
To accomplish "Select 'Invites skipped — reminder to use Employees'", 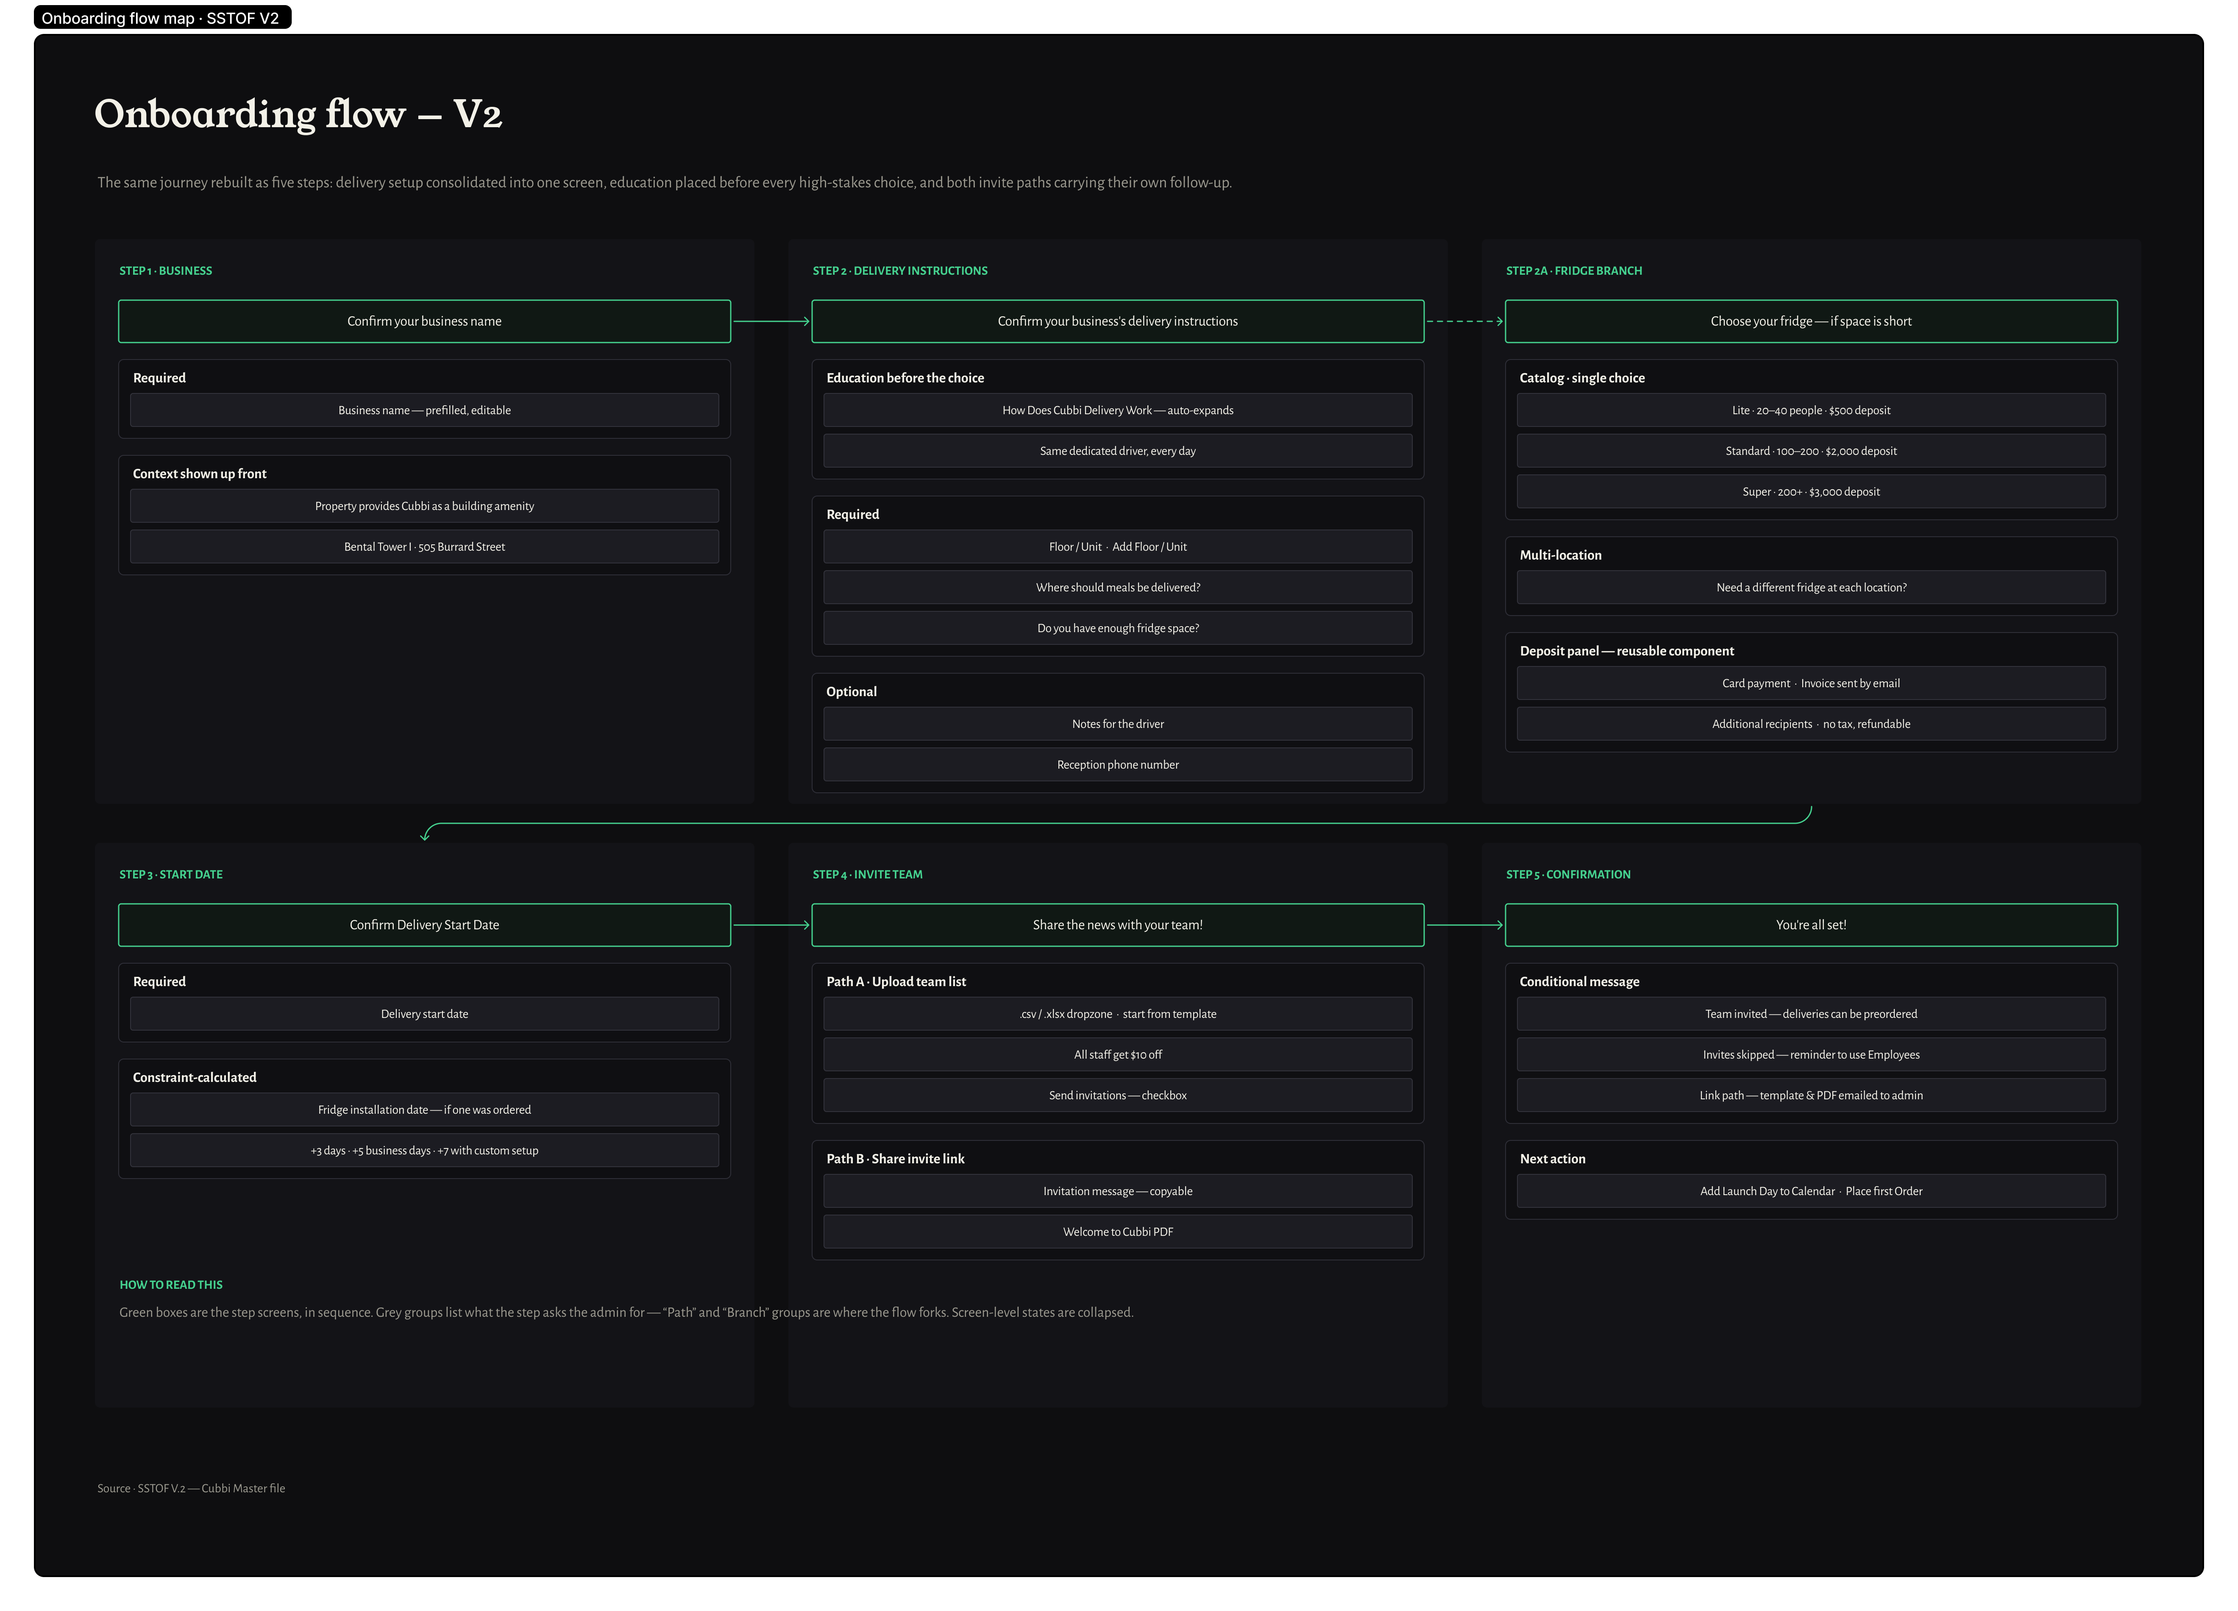I will click(1811, 1054).
